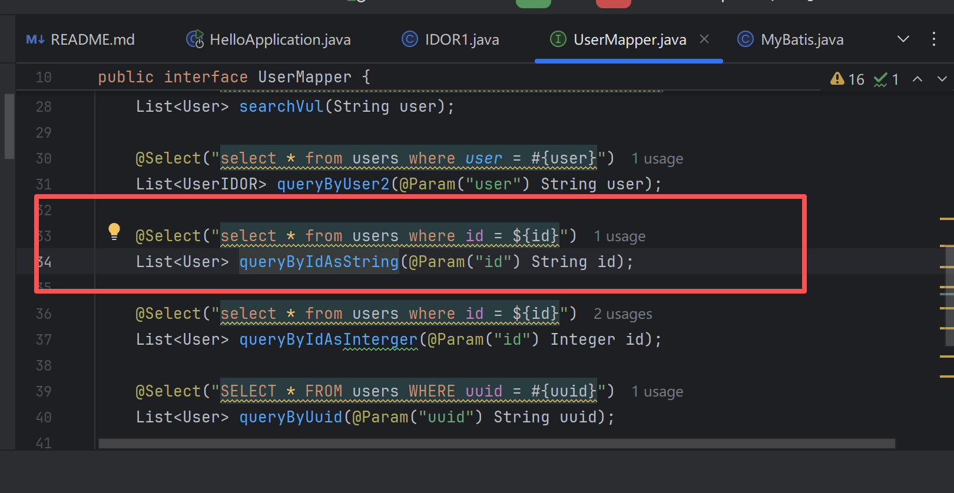This screenshot has height=493, width=954.
Task: Click the #{uuid} placeholder on line 39
Action: 564,391
